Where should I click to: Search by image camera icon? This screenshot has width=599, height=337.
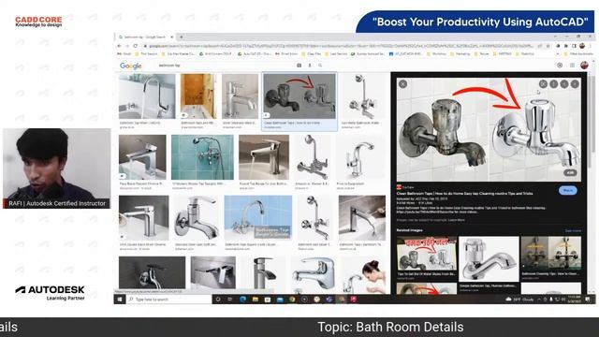coord(299,66)
